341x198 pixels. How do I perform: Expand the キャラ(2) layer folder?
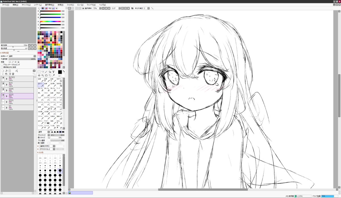7,79
